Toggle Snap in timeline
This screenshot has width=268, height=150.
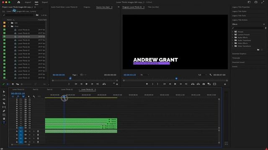18,96
